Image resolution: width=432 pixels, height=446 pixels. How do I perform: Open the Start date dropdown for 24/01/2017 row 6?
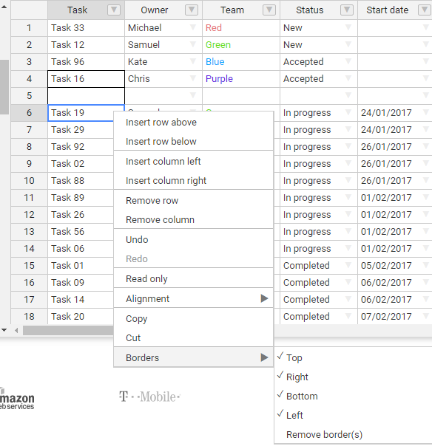click(426, 112)
